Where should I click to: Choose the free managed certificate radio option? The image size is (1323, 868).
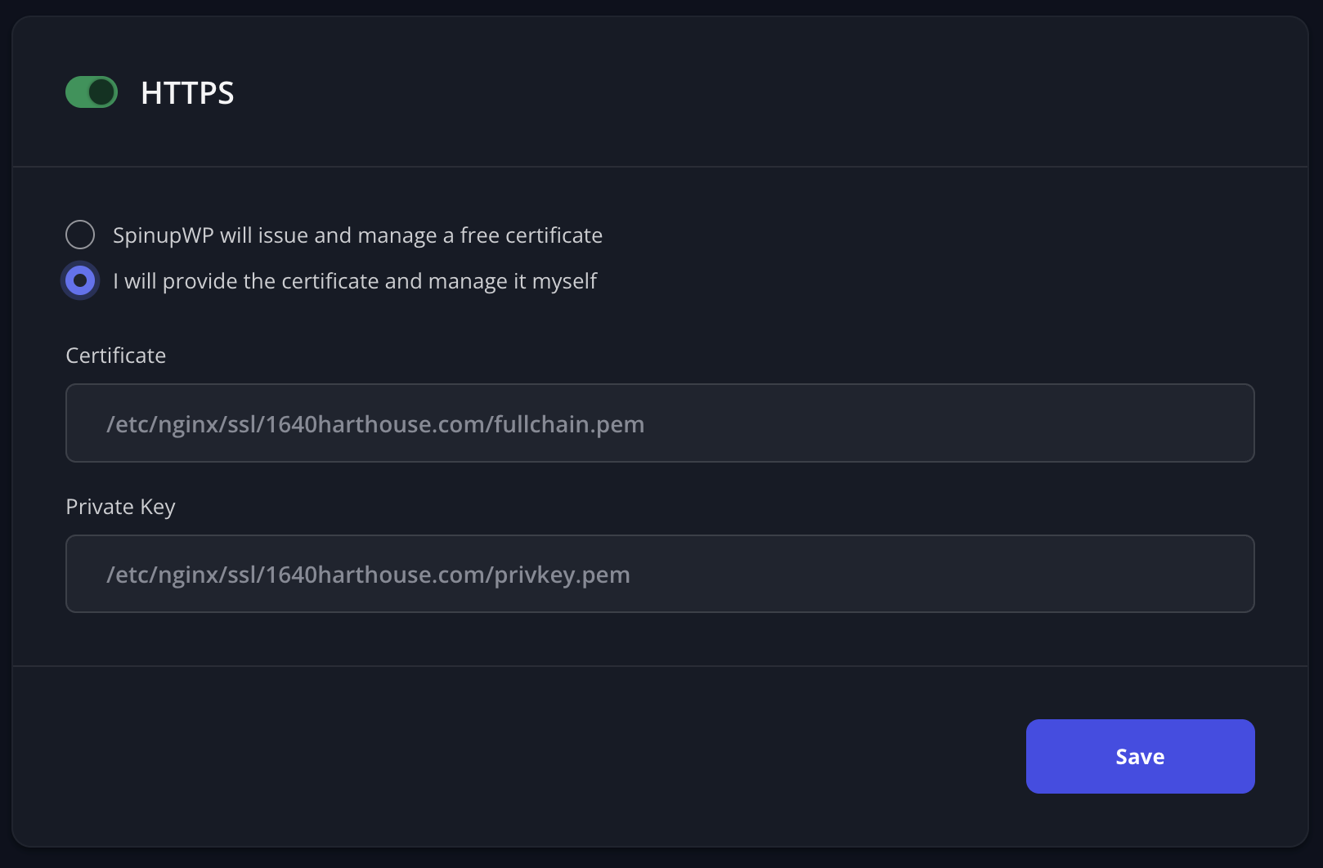point(80,235)
